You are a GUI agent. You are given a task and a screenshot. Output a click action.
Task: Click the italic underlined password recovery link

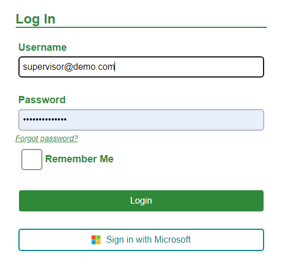click(46, 138)
